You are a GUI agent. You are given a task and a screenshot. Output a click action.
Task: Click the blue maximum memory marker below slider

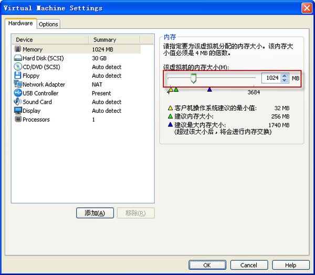point(209,89)
